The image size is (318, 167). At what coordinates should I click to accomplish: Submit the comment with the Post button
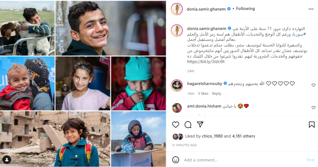tap(310, 160)
